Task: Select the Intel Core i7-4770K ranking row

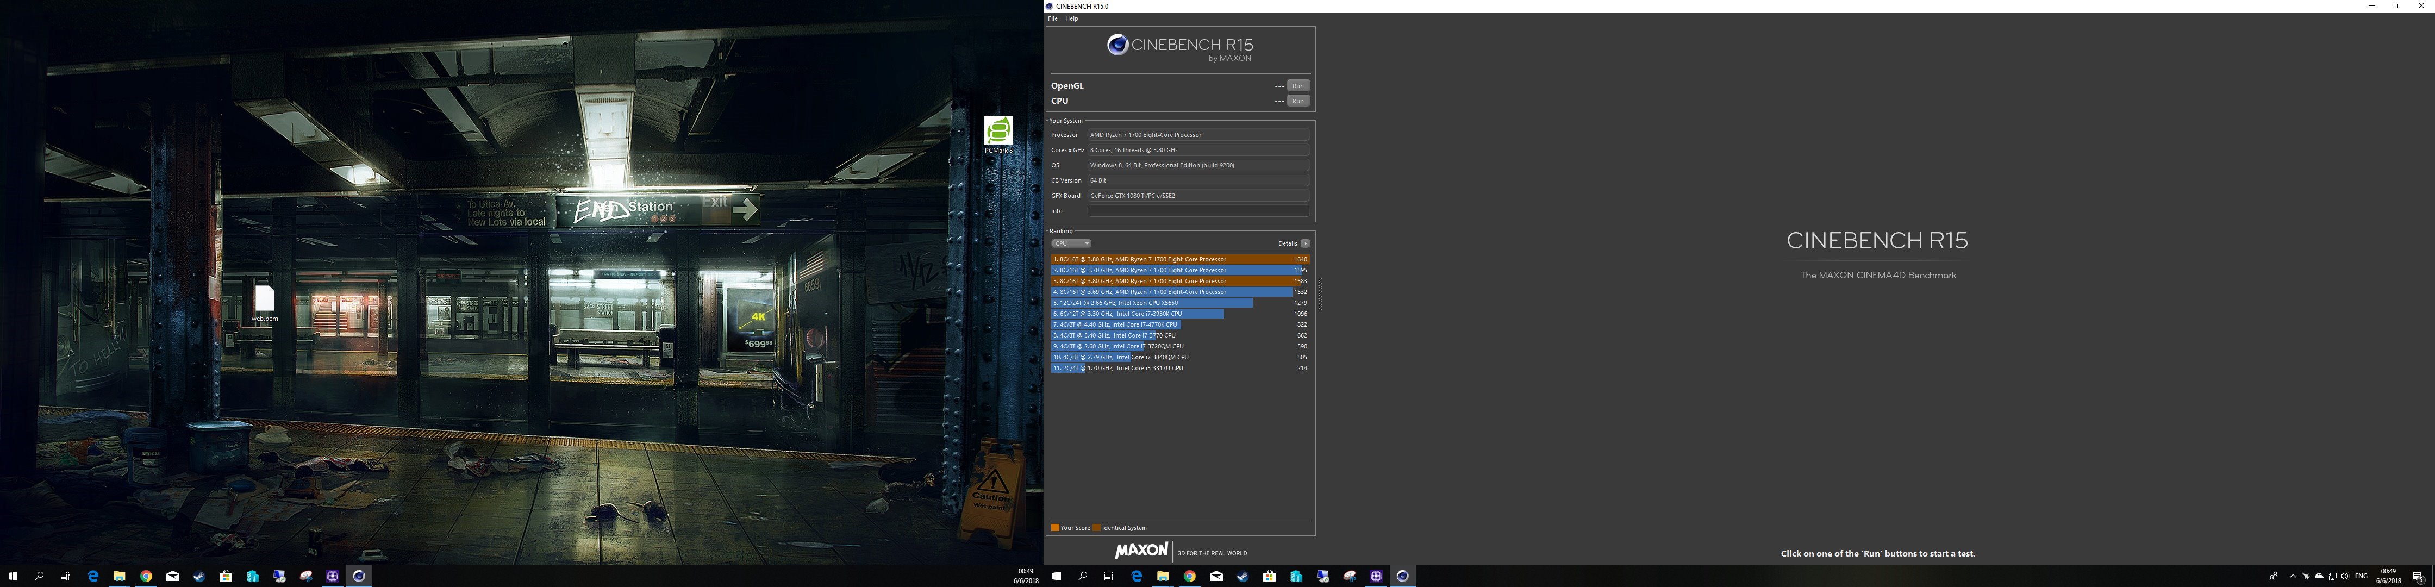Action: [1179, 324]
